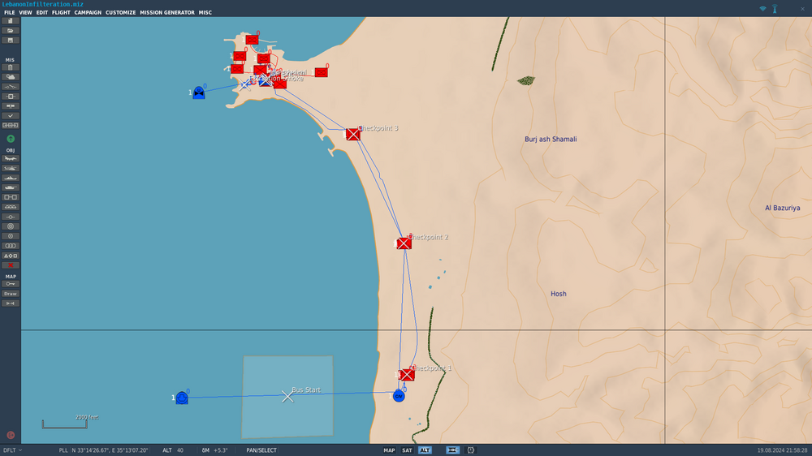This screenshot has height=456, width=812.
Task: Click the red X Delete tool
Action: coord(11,265)
